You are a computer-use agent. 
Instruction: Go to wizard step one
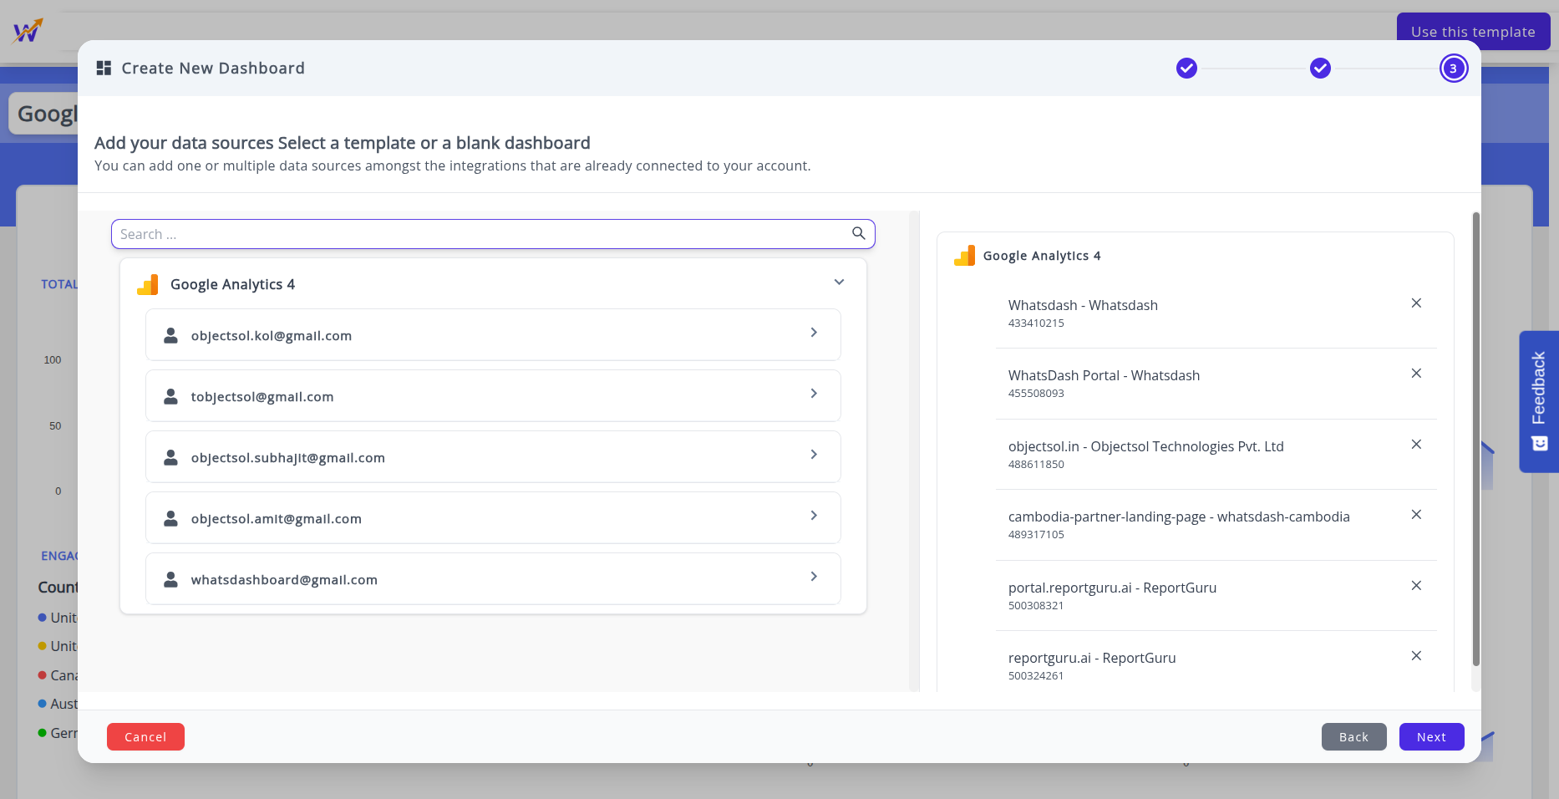[1186, 69]
